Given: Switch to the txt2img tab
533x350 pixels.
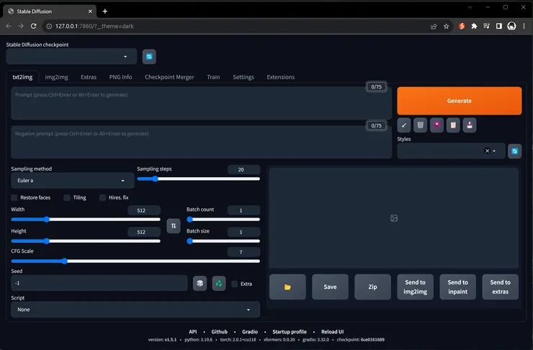Looking at the screenshot, I should [x=22, y=77].
